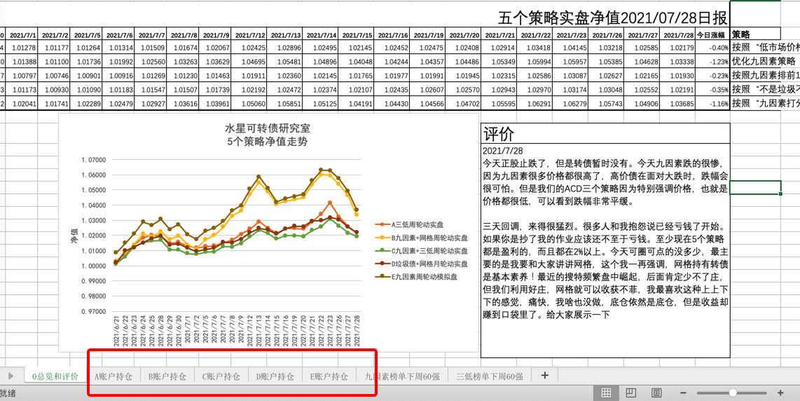Select the title cell 五个策略实盘净值2021/07/28日报

tap(613, 18)
